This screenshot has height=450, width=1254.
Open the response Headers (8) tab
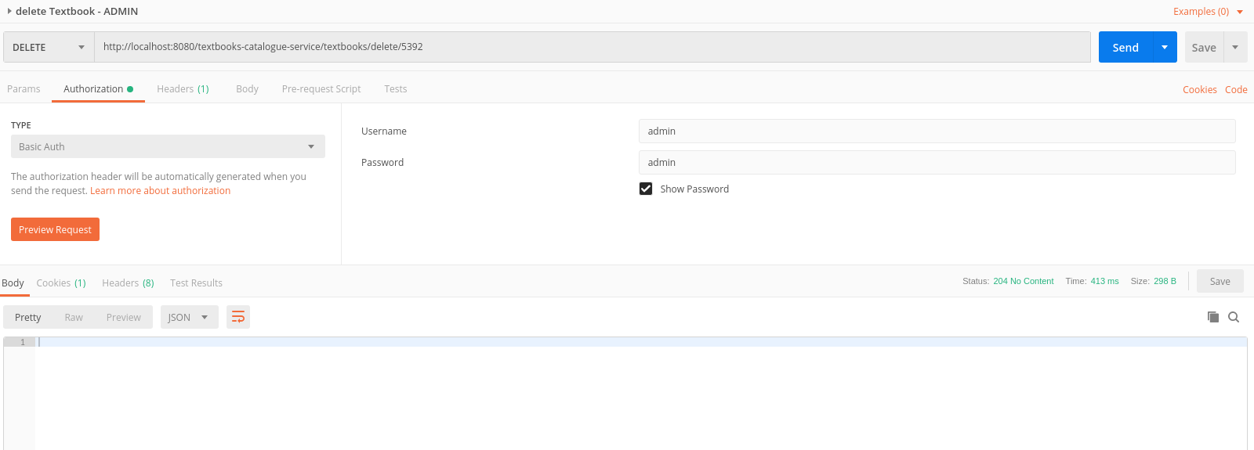pos(128,283)
